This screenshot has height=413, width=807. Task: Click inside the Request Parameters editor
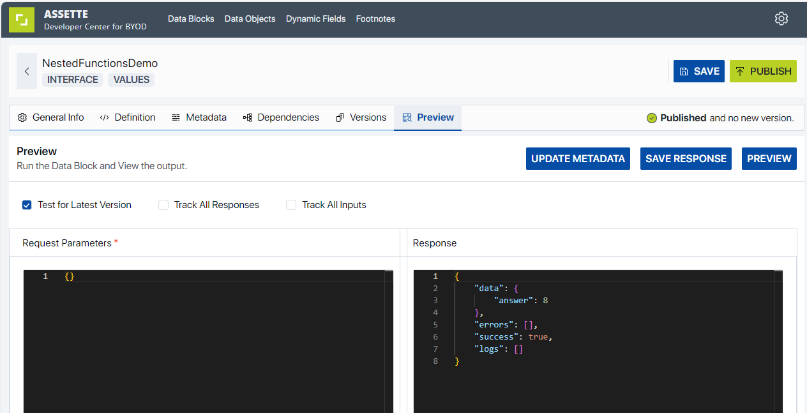[192, 319]
